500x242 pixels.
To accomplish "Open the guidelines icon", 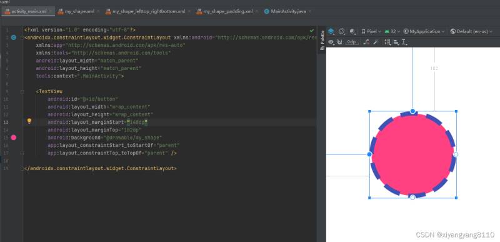I will point(404,42).
